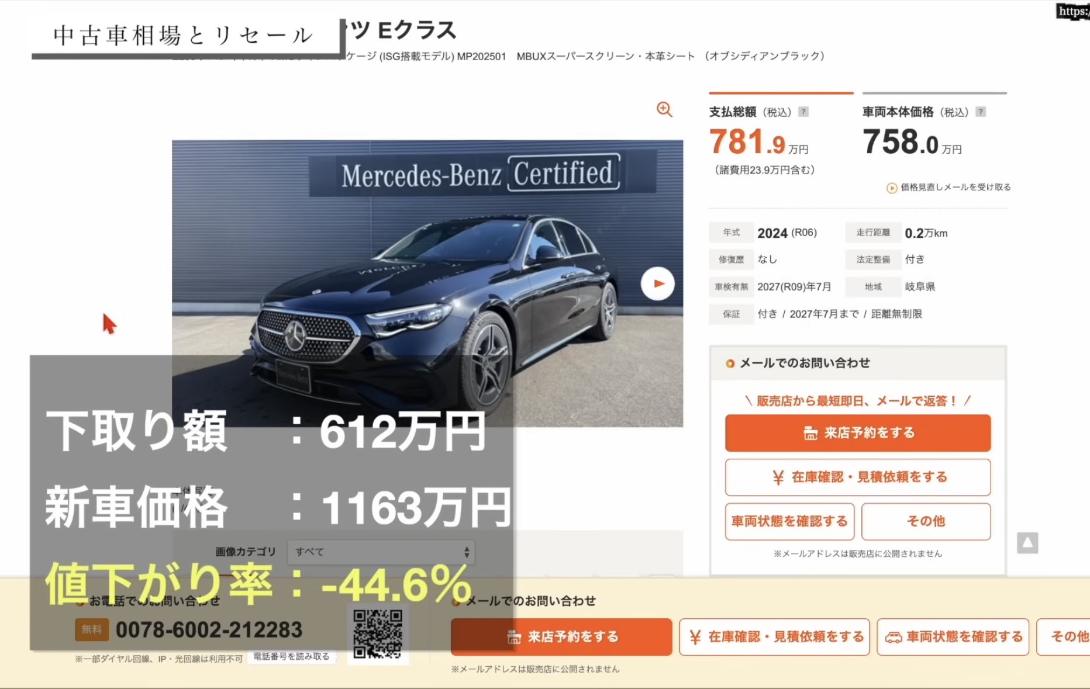Click the help icon beside 支払総額
Screen dimensions: 1090x689
803,112
